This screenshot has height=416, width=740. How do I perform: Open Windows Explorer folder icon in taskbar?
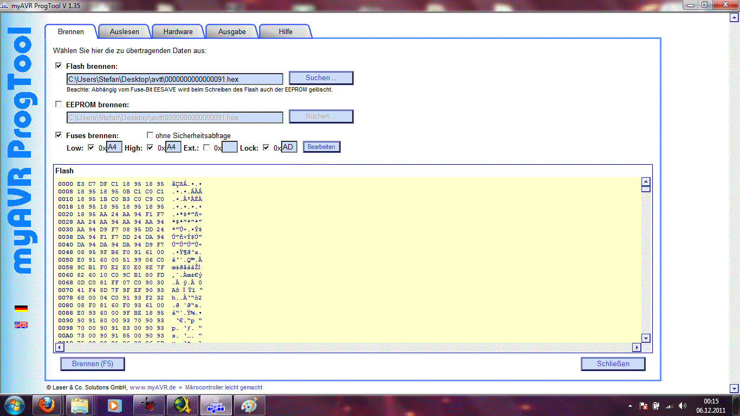point(80,405)
